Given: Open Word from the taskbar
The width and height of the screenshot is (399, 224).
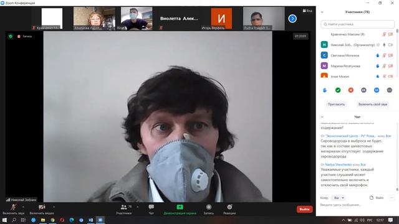Looking at the screenshot, I should [x=91, y=220].
